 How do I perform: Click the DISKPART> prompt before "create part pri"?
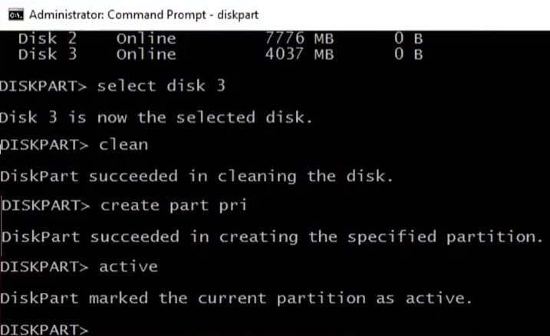click(46, 204)
